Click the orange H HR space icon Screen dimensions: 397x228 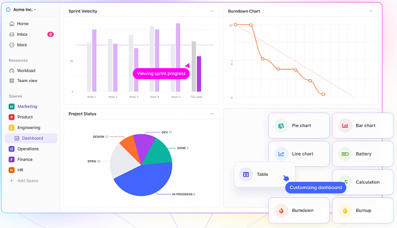tap(11, 170)
